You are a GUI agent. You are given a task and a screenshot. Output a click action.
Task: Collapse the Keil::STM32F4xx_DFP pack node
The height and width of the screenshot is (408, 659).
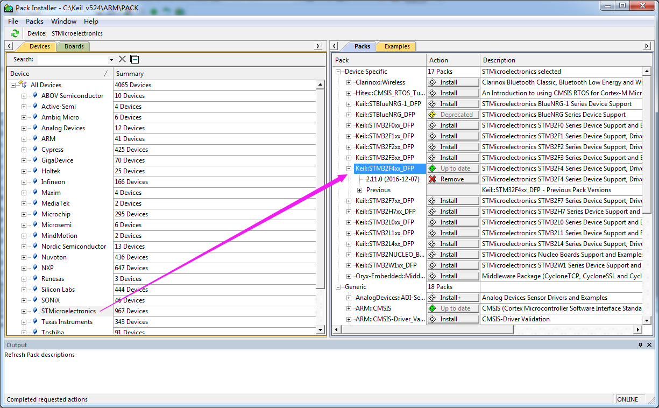click(x=349, y=168)
